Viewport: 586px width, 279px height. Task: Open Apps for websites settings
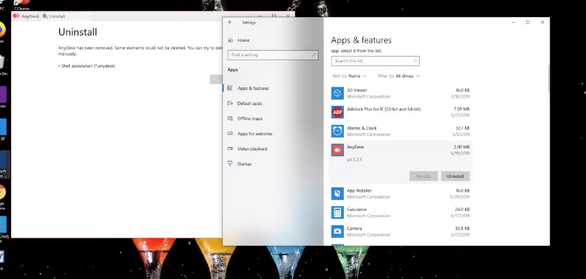click(x=254, y=133)
